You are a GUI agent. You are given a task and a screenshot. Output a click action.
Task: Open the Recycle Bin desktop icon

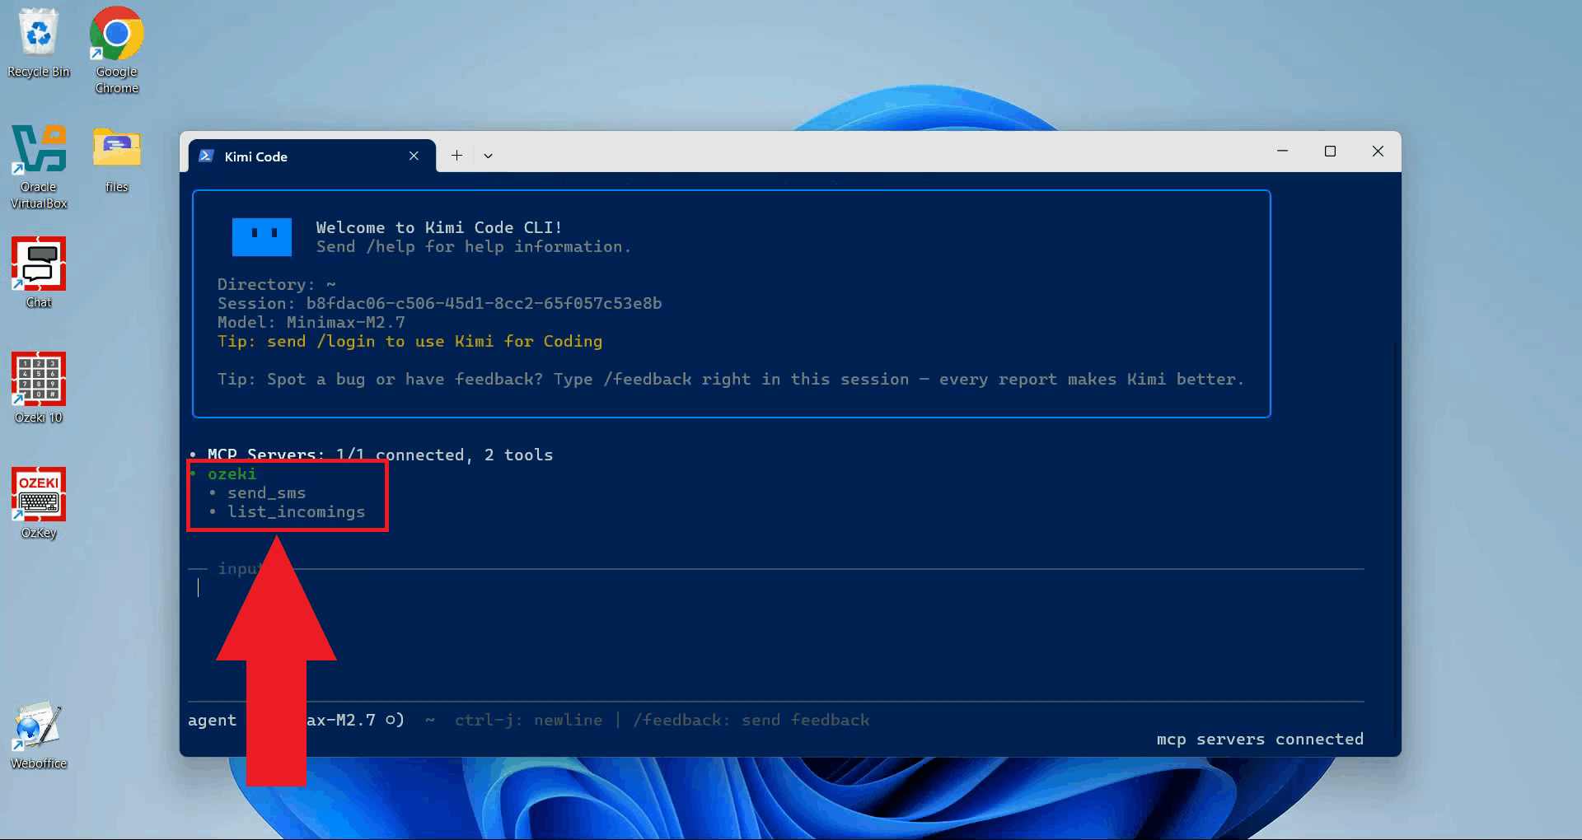39,43
